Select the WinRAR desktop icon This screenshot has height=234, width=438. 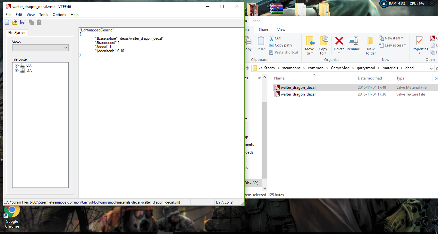tap(276, 9)
